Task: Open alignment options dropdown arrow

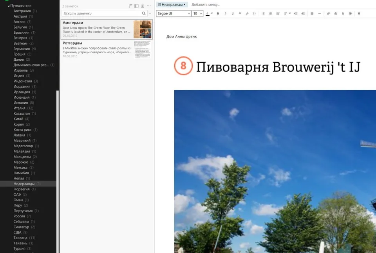Action: click(x=290, y=13)
